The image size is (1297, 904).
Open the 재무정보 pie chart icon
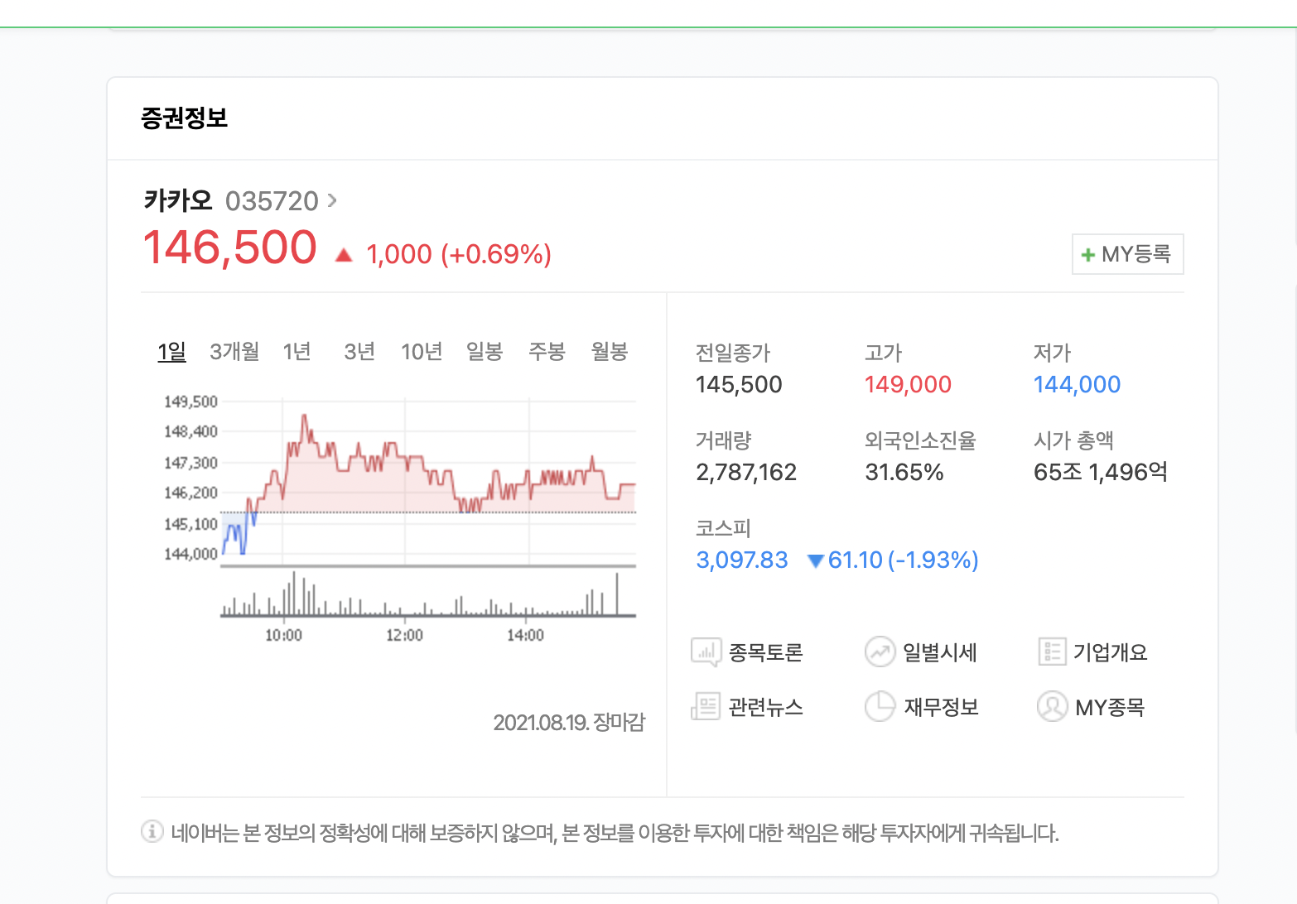[880, 707]
